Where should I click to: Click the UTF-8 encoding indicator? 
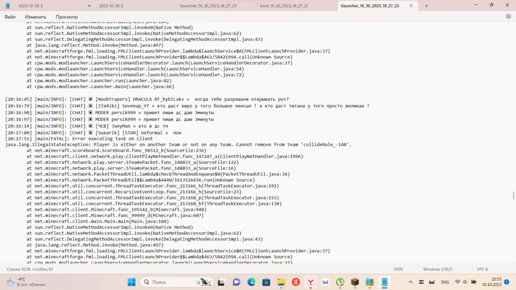482,269
